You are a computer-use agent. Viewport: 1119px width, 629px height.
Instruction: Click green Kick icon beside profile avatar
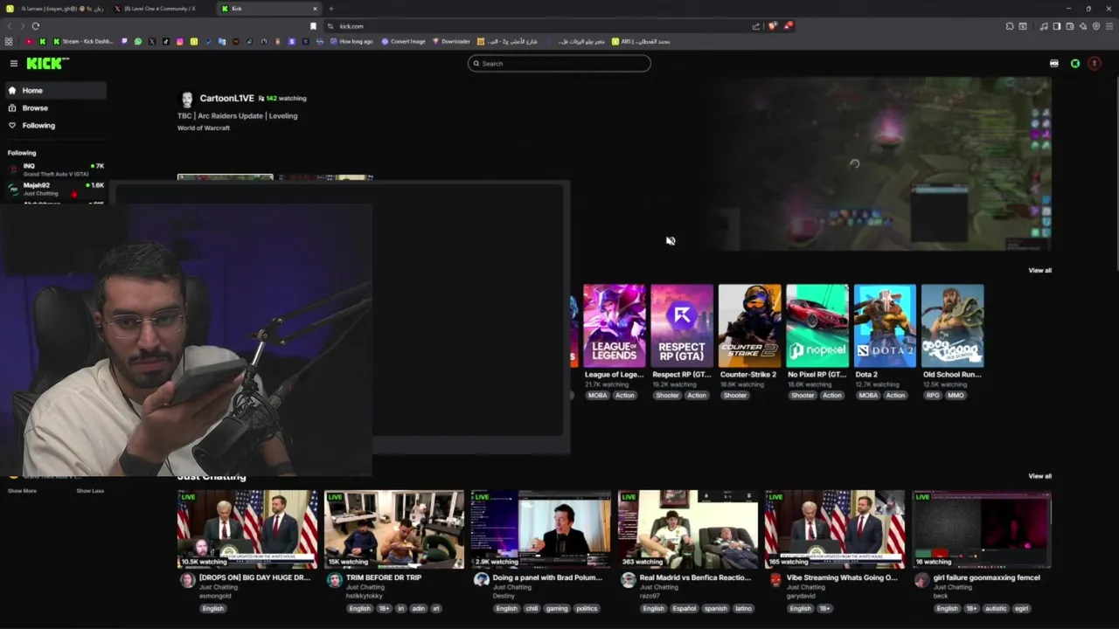point(1075,64)
